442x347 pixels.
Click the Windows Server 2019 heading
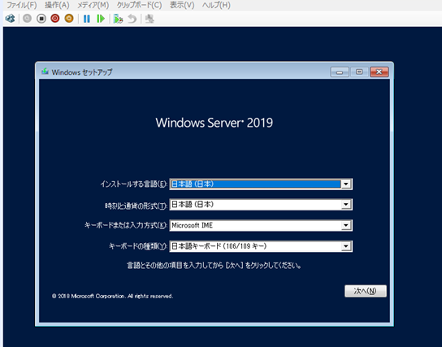pyautogui.click(x=214, y=123)
